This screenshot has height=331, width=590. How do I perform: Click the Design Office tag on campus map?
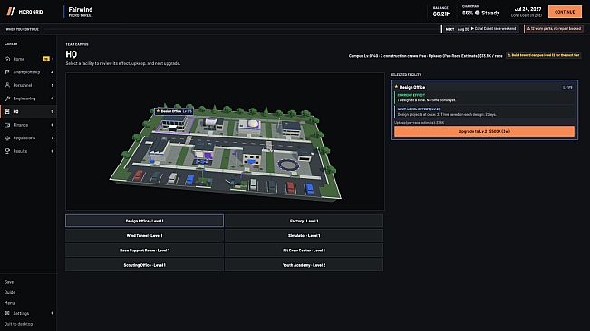174,111
